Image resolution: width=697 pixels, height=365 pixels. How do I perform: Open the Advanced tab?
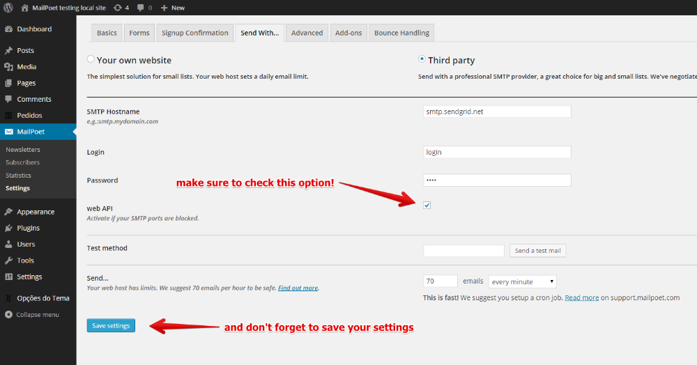(307, 33)
